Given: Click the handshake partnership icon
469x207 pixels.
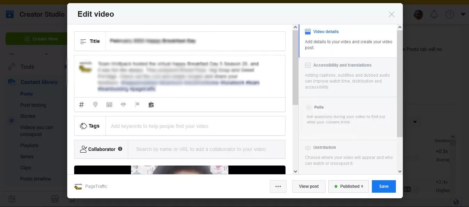Looking at the screenshot, I should coord(123,105).
